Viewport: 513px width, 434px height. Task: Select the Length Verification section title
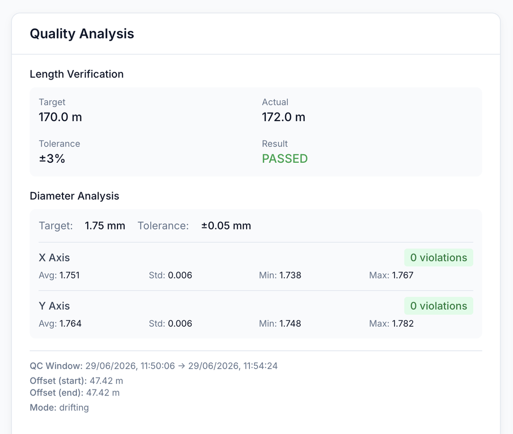(76, 74)
